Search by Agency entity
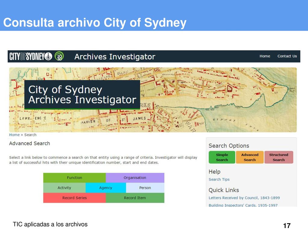Viewport: 308px width, 231px height. click(x=106, y=188)
